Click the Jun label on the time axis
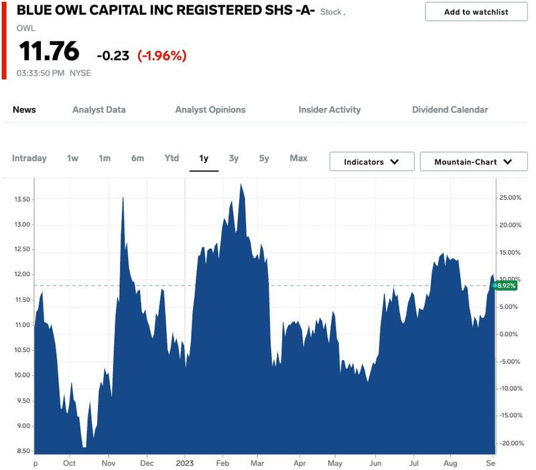 click(375, 463)
